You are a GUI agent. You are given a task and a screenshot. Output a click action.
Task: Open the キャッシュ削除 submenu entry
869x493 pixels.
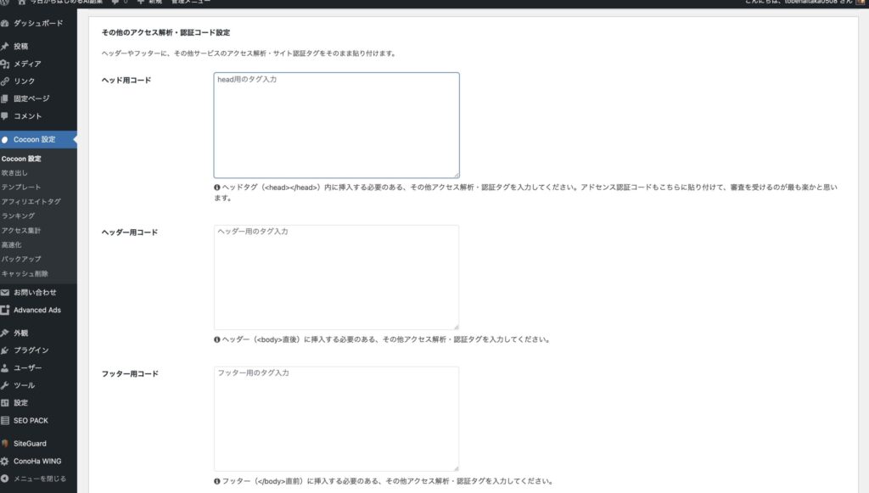pos(25,273)
